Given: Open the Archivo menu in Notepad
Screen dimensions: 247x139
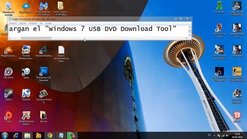Looking at the screenshot, I should click(13, 23).
